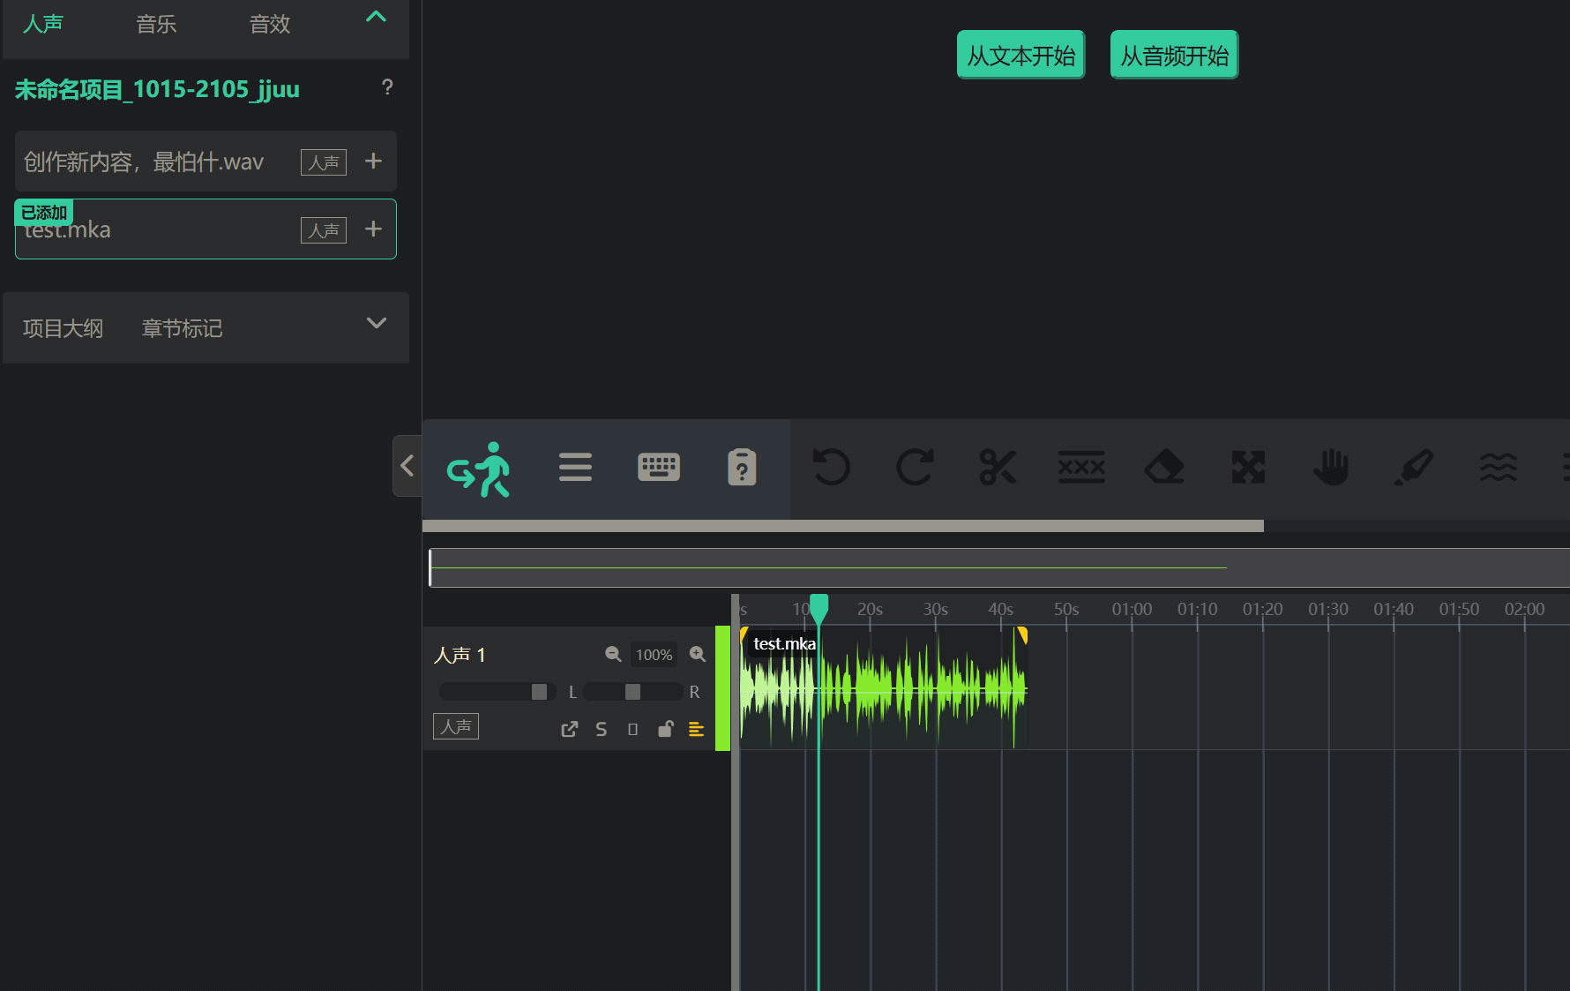Collapse the left sidebar with arrow

(x=407, y=465)
